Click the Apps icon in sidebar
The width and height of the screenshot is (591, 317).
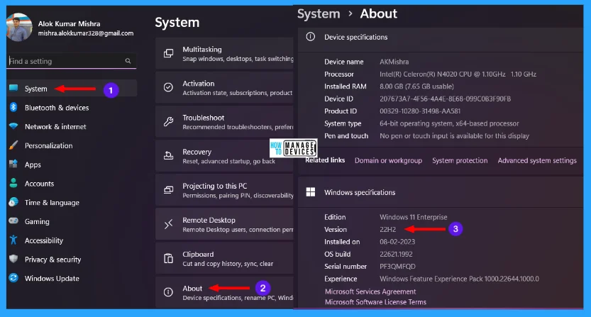(13, 164)
